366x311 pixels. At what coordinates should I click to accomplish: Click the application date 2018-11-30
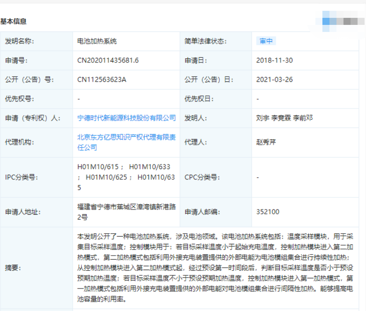tap(275, 61)
